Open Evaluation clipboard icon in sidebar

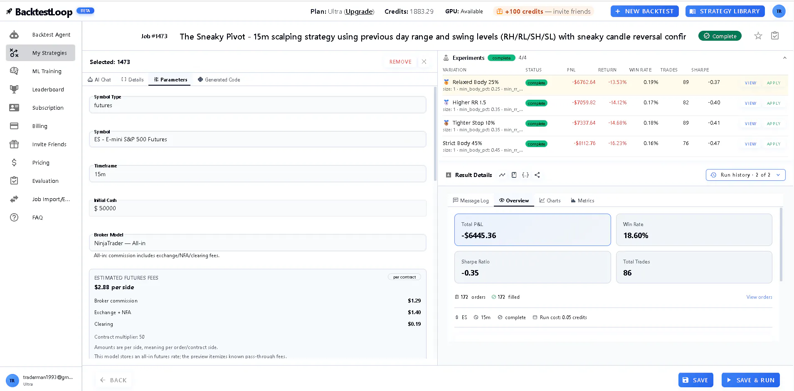14,181
